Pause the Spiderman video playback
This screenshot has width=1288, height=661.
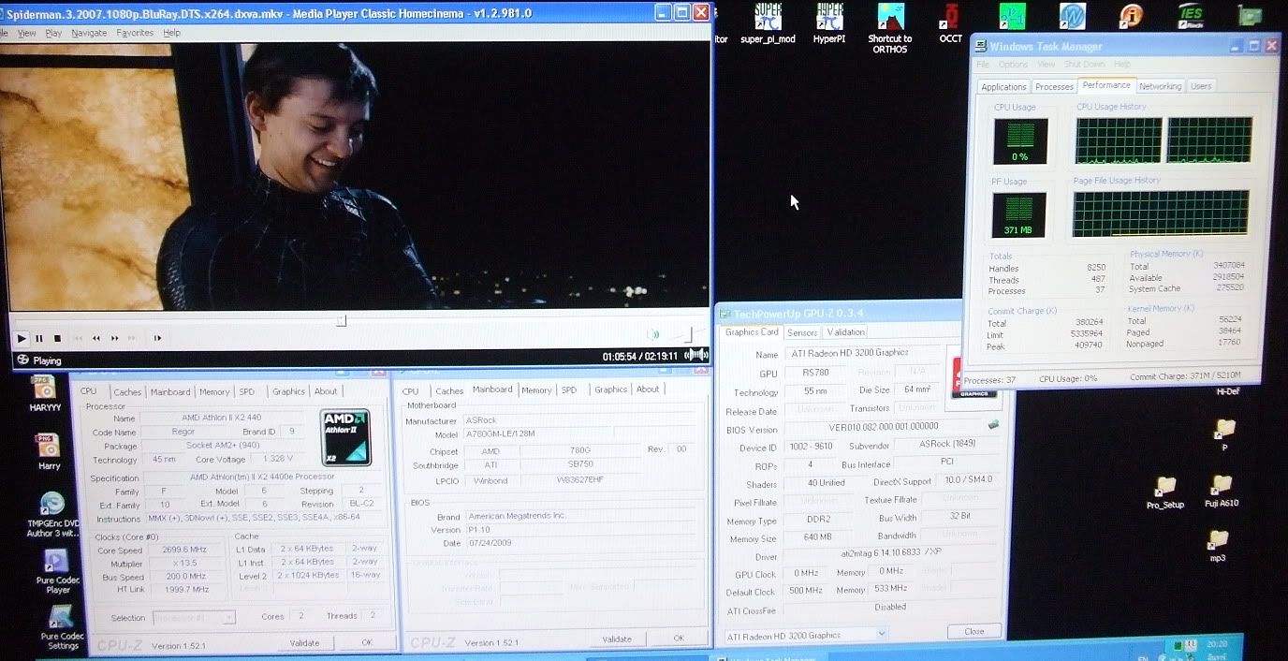pos(39,338)
